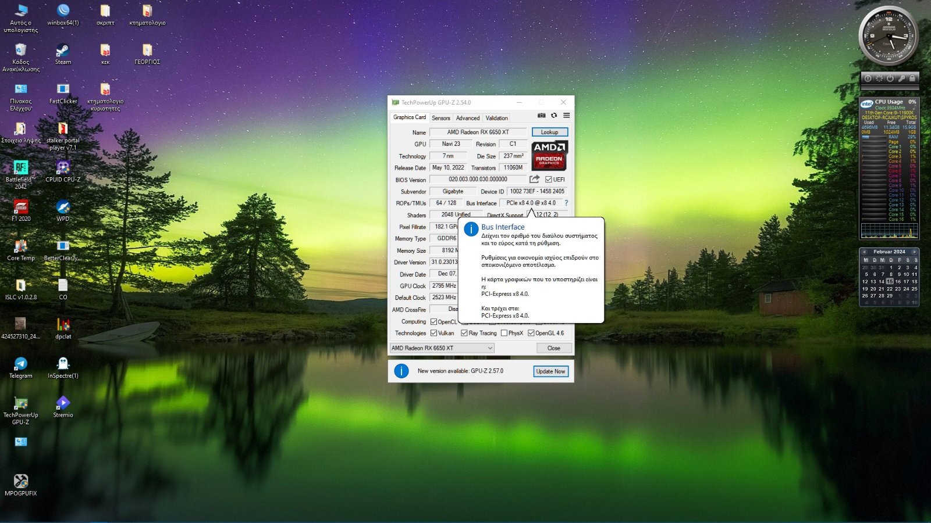Click the Bus Interface question mark icon
Viewport: 931px width, 523px height.
point(566,203)
